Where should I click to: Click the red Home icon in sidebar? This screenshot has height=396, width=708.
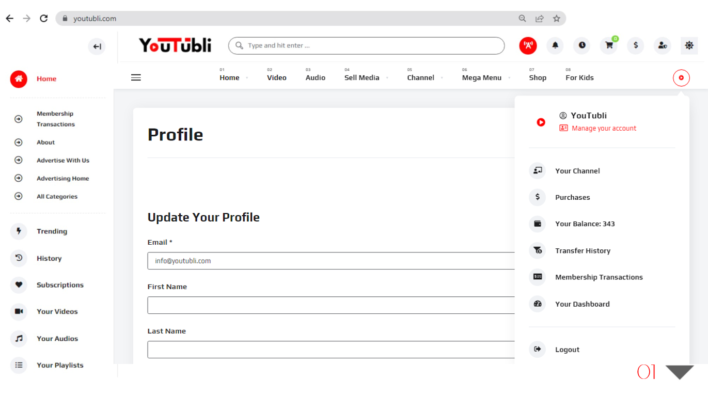tap(19, 78)
